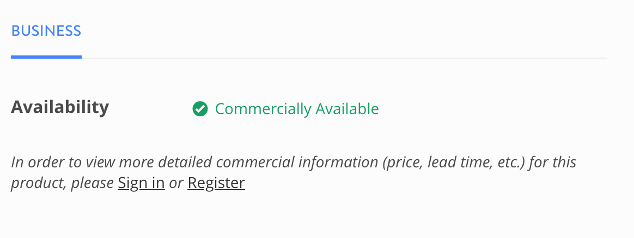Screen dimensions: 634x238
Task: Click the bold Availability heading
Action: tap(60, 107)
